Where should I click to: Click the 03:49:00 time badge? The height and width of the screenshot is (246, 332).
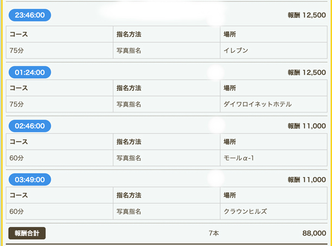[30, 179]
